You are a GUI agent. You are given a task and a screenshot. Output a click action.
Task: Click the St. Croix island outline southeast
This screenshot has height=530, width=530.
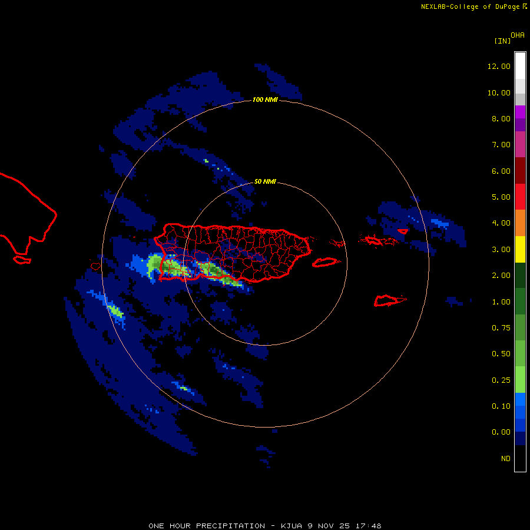pos(390,300)
